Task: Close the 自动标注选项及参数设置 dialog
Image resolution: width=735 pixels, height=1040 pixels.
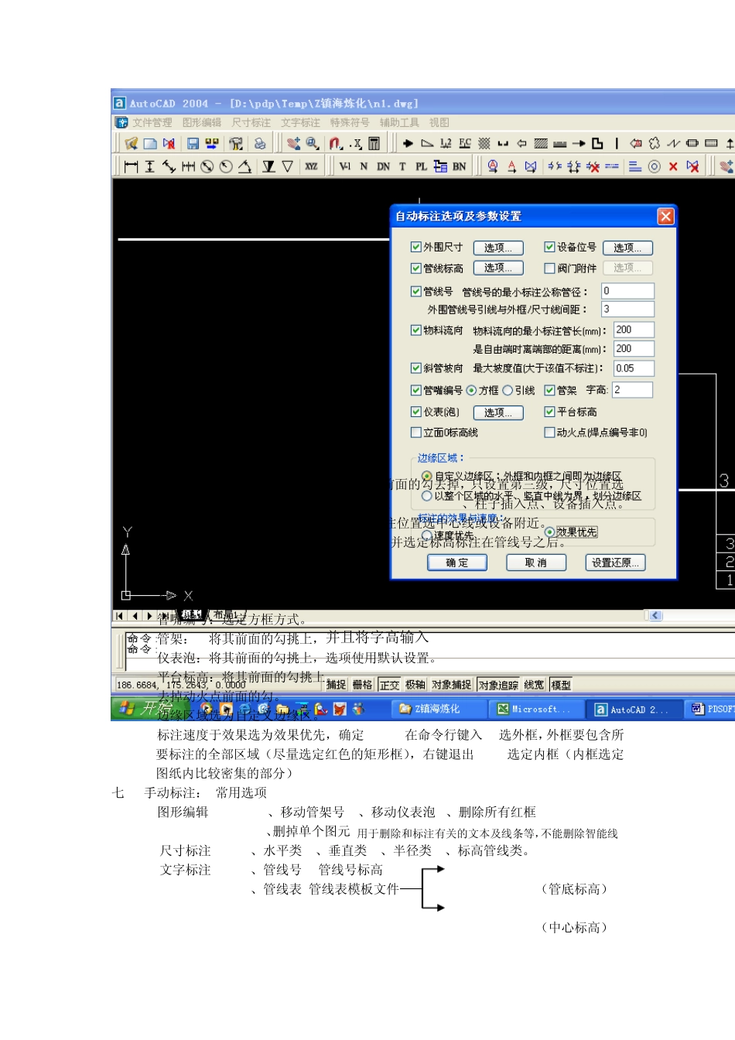Action: (x=665, y=217)
